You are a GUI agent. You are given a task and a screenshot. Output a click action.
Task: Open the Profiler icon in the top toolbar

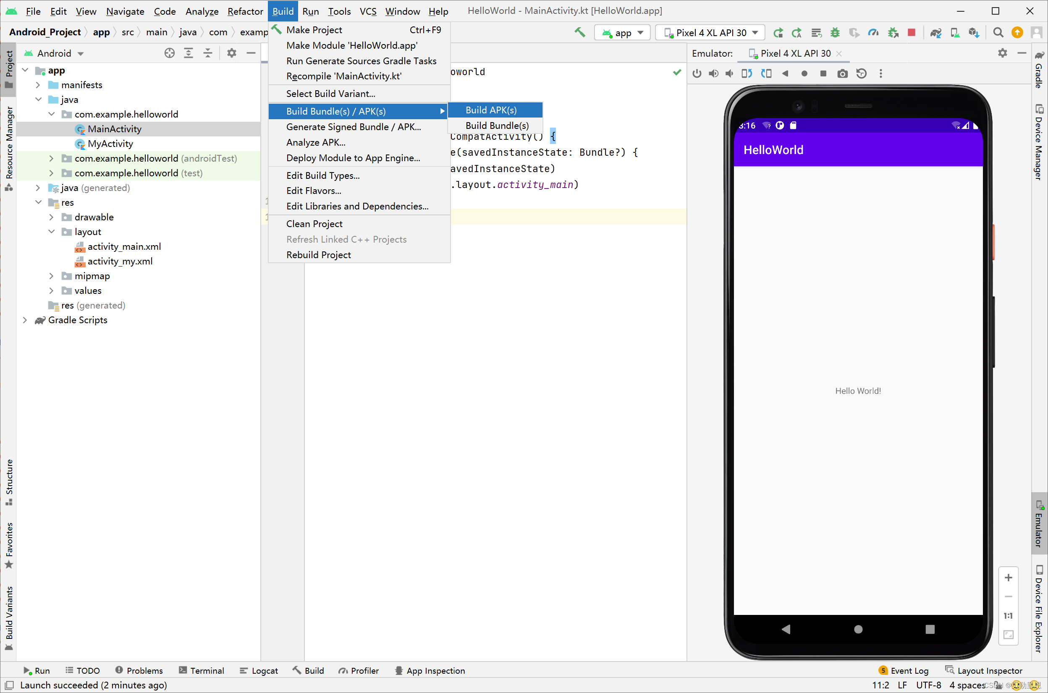[873, 33]
